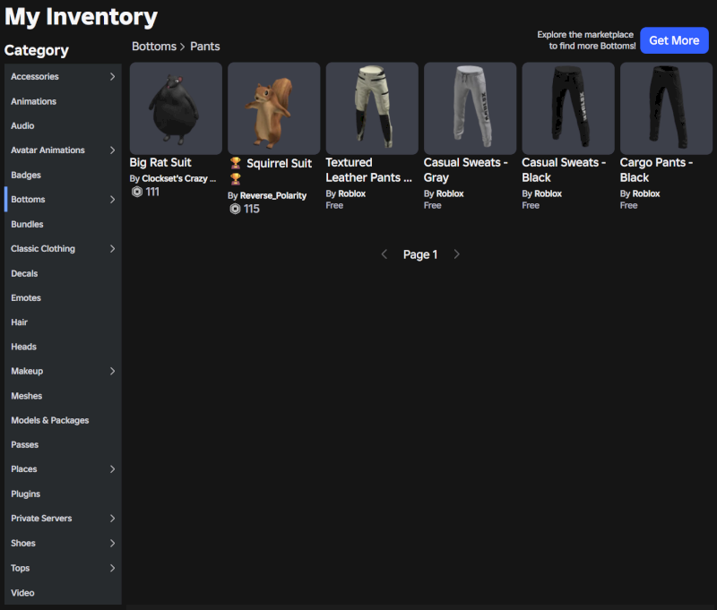This screenshot has height=610, width=717.
Task: Expand the Bottoms category chevron
Action: pos(113,199)
